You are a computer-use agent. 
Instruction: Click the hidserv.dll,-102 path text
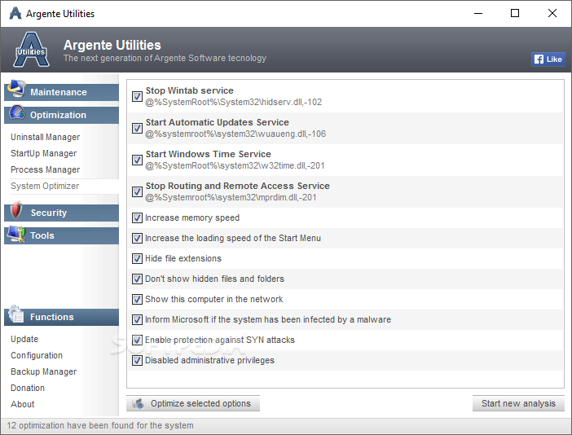[234, 102]
